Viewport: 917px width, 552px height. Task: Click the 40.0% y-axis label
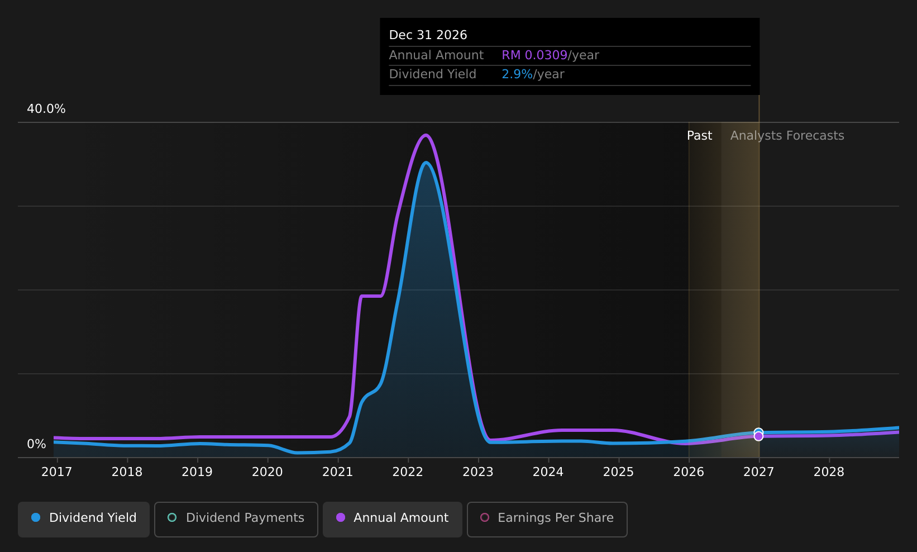tap(46, 109)
